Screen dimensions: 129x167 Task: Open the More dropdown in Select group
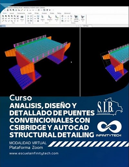tap(56, 18)
